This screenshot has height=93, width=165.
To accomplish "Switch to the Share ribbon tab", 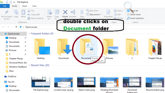I will coord(25,6).
